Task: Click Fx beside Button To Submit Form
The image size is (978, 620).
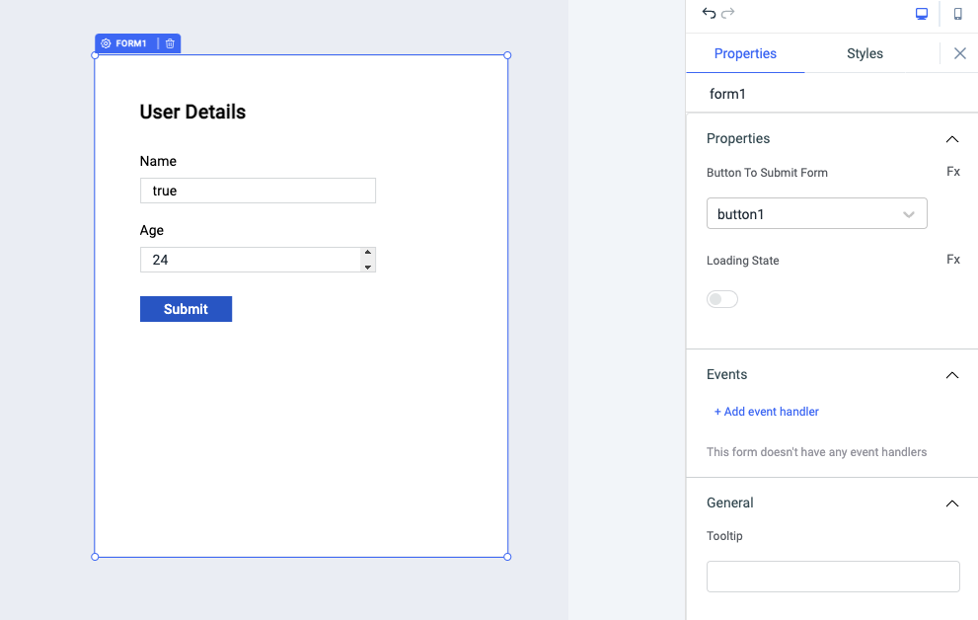Action: [952, 172]
